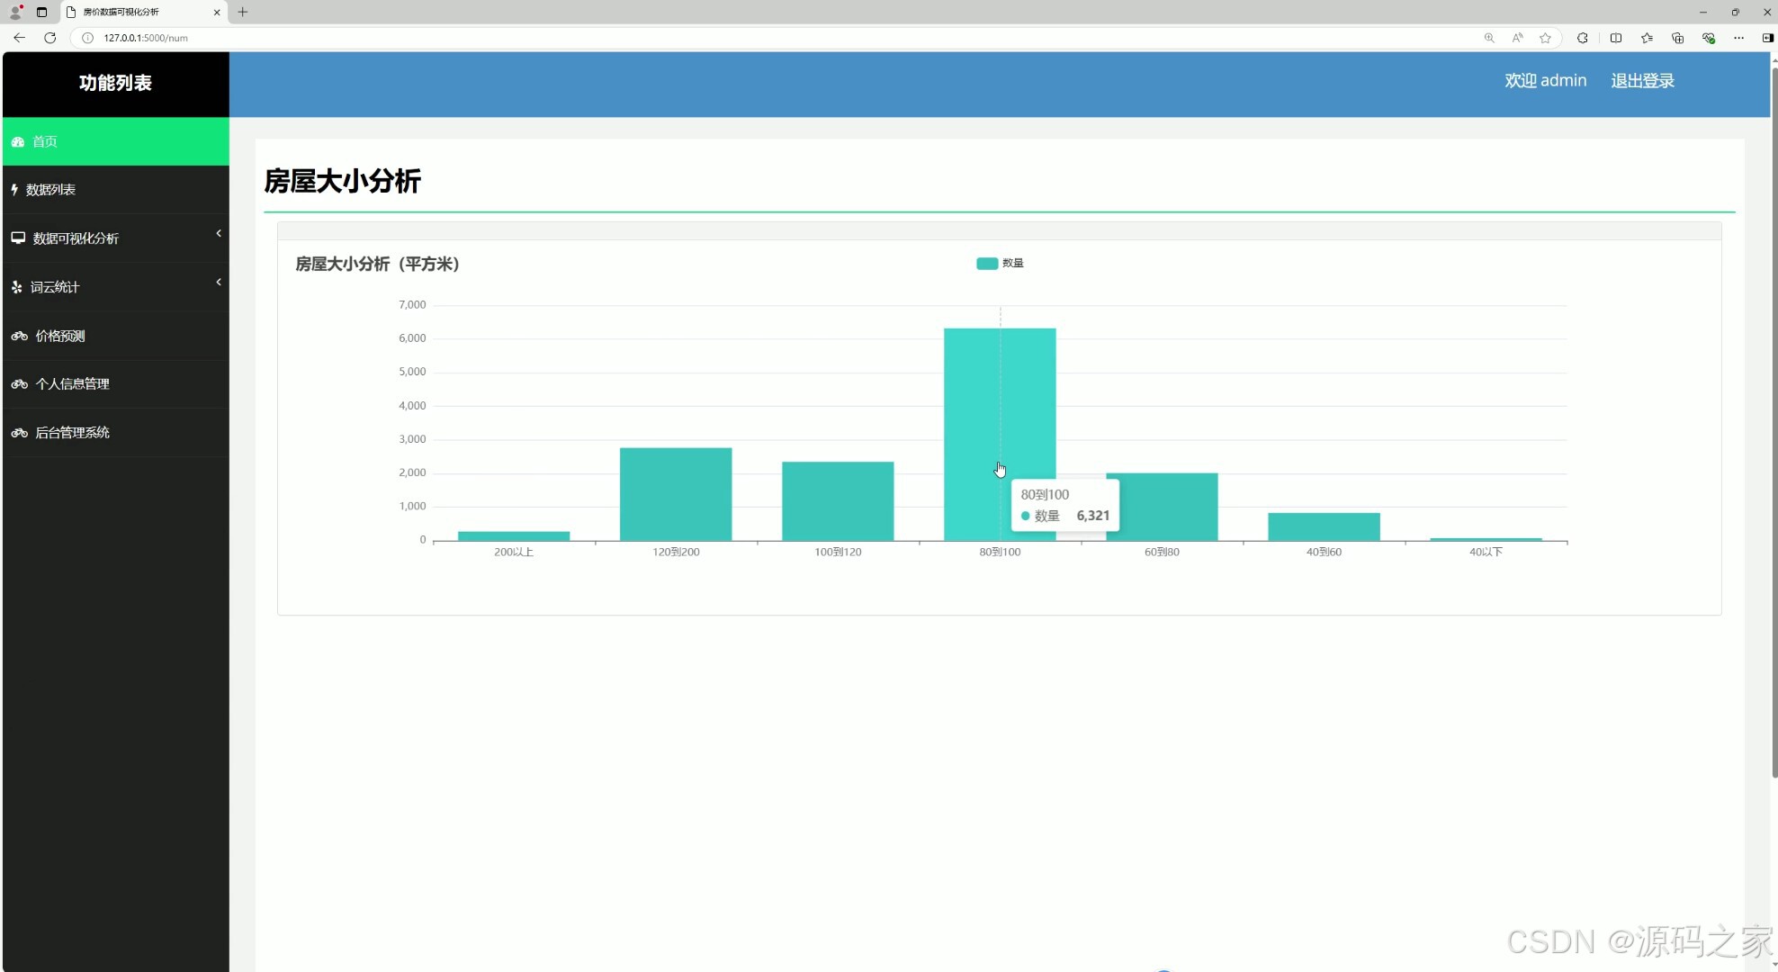
Task: Open the 个人信息管理 menu item
Action: pos(72,384)
